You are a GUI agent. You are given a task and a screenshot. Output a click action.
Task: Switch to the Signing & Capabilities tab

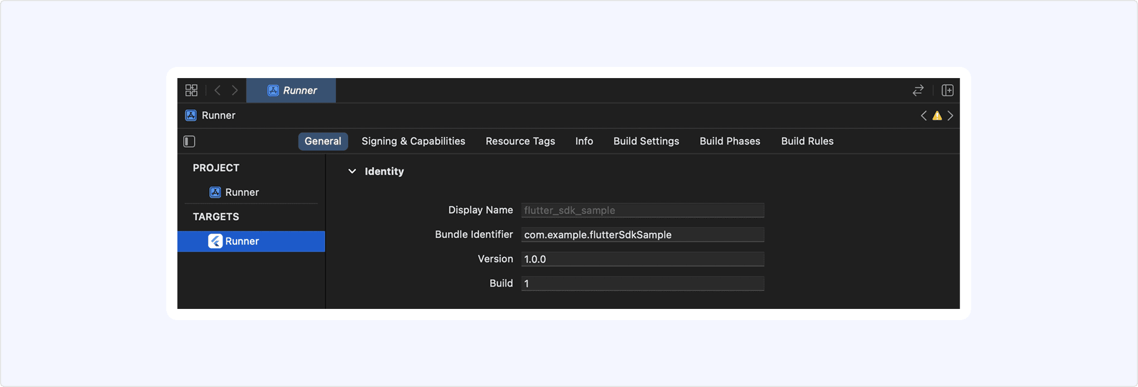413,142
